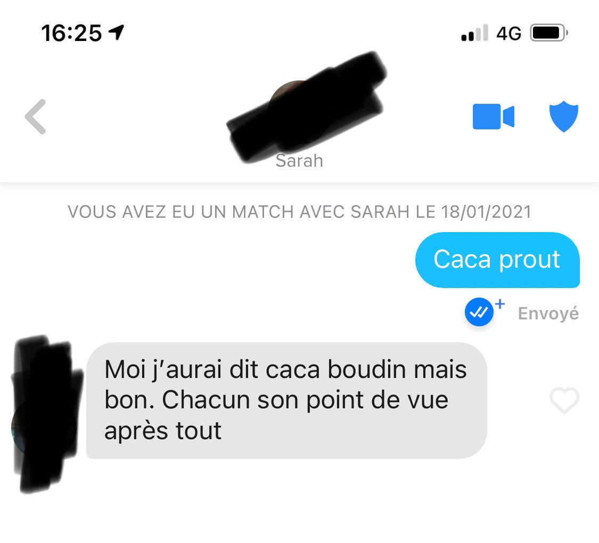The image size is (599, 543).
Task: Tap the 16:25 clock in status bar
Action: pyautogui.click(x=71, y=33)
